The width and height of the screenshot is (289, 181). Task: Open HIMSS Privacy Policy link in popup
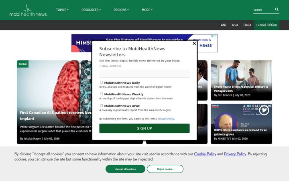[166, 119]
